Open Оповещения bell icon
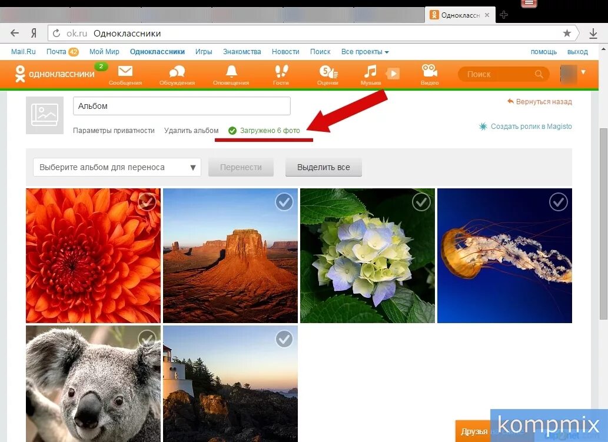Image resolution: width=608 pixels, height=442 pixels. tap(231, 71)
